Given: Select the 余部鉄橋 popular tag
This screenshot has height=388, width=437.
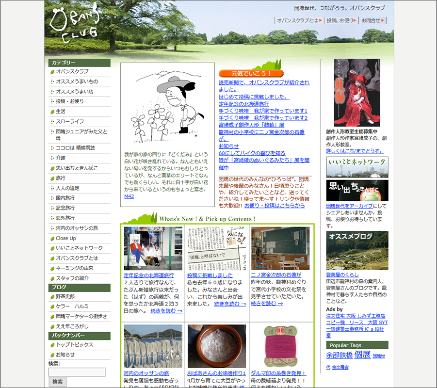Looking at the screenshot, I should pos(339,356).
